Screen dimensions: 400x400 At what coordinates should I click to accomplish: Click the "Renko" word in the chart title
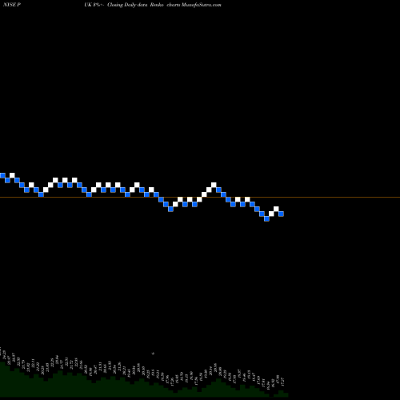click(157, 5)
